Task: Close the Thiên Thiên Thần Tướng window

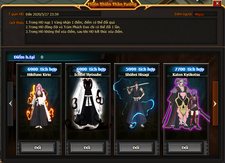Action: tap(217, 3)
